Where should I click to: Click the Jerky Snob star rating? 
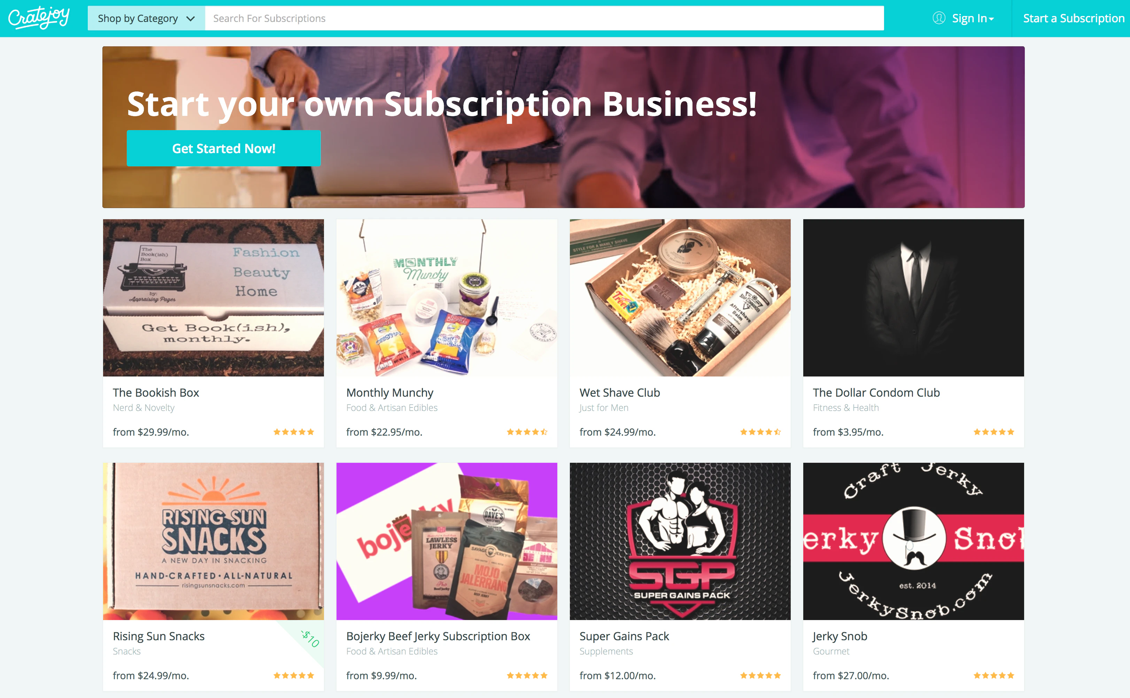coord(994,675)
